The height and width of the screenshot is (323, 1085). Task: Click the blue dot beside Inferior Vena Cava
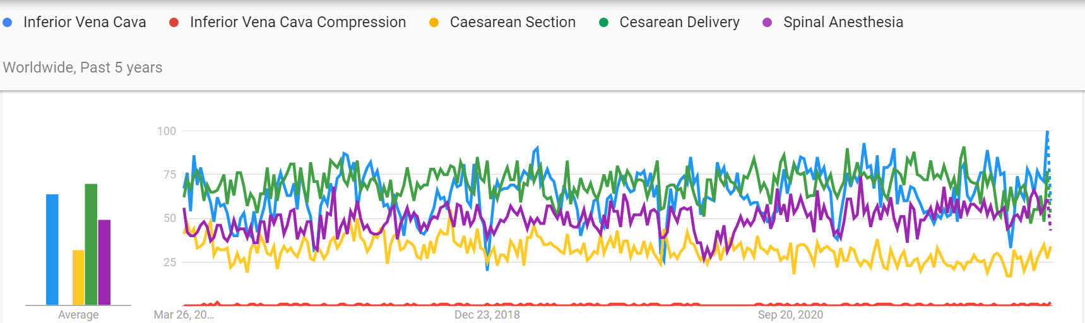[8, 23]
